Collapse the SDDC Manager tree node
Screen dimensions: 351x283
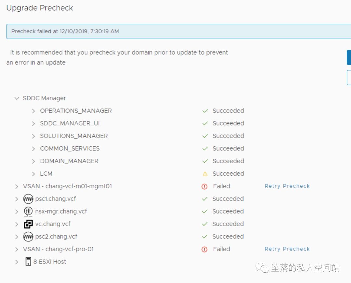pos(17,98)
